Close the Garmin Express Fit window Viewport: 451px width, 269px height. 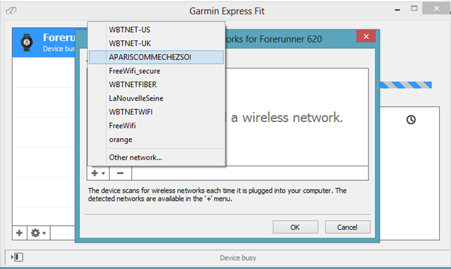pyautogui.click(x=437, y=9)
